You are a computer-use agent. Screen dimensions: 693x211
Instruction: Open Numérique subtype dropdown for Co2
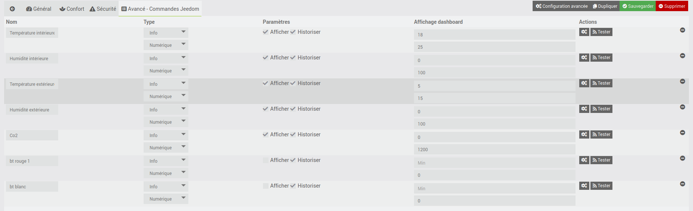click(x=166, y=147)
